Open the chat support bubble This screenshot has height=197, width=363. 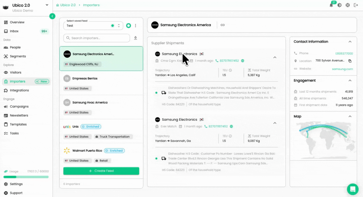353,189
